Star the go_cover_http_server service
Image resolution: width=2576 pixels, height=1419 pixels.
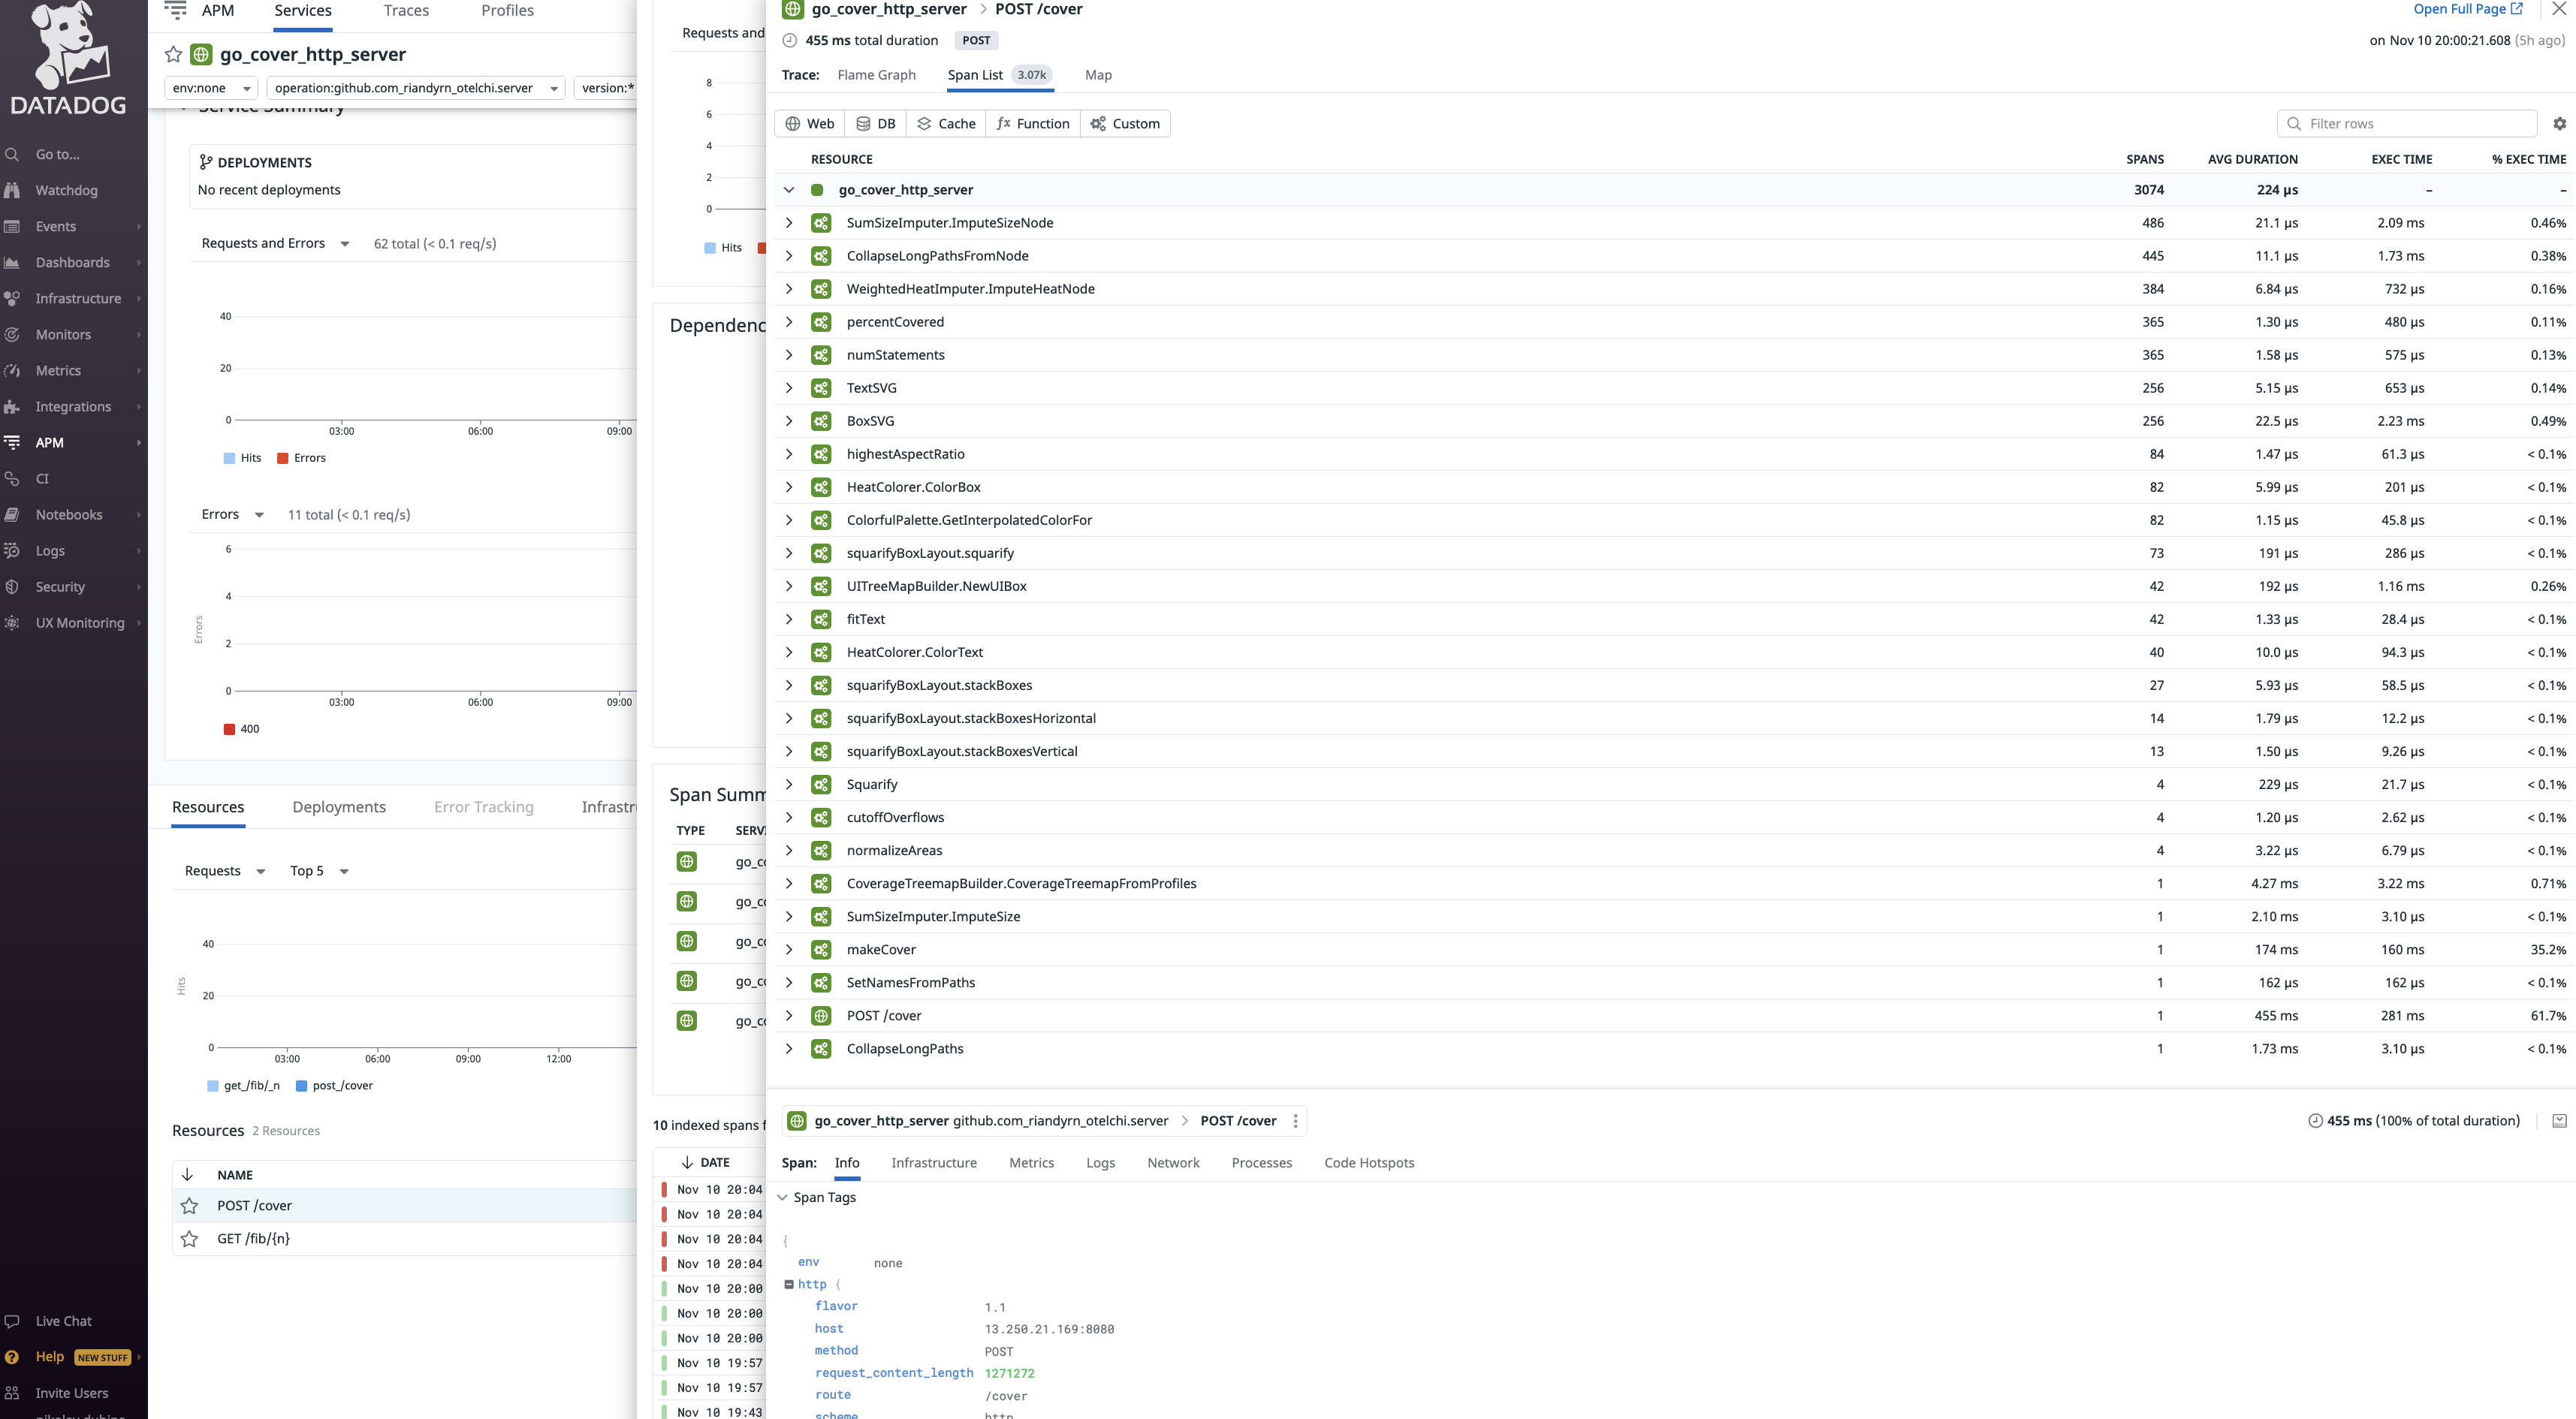coord(173,54)
